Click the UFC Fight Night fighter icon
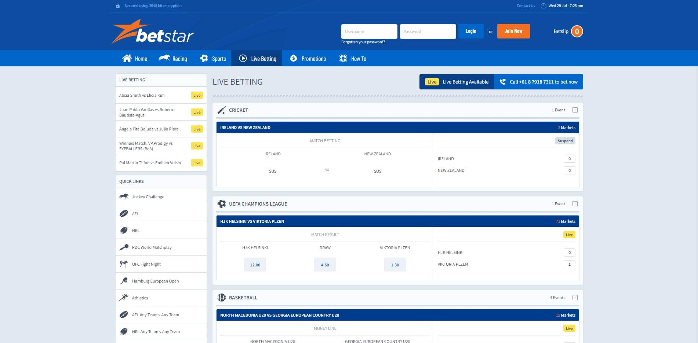This screenshot has width=698, height=343. point(124,264)
